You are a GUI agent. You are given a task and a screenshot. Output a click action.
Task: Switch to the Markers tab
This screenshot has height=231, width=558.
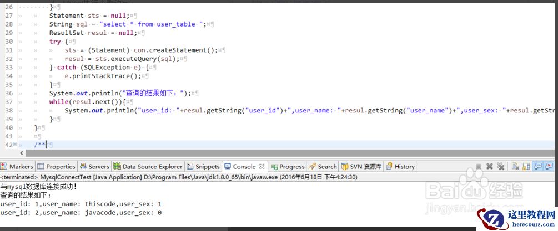click(x=17, y=166)
